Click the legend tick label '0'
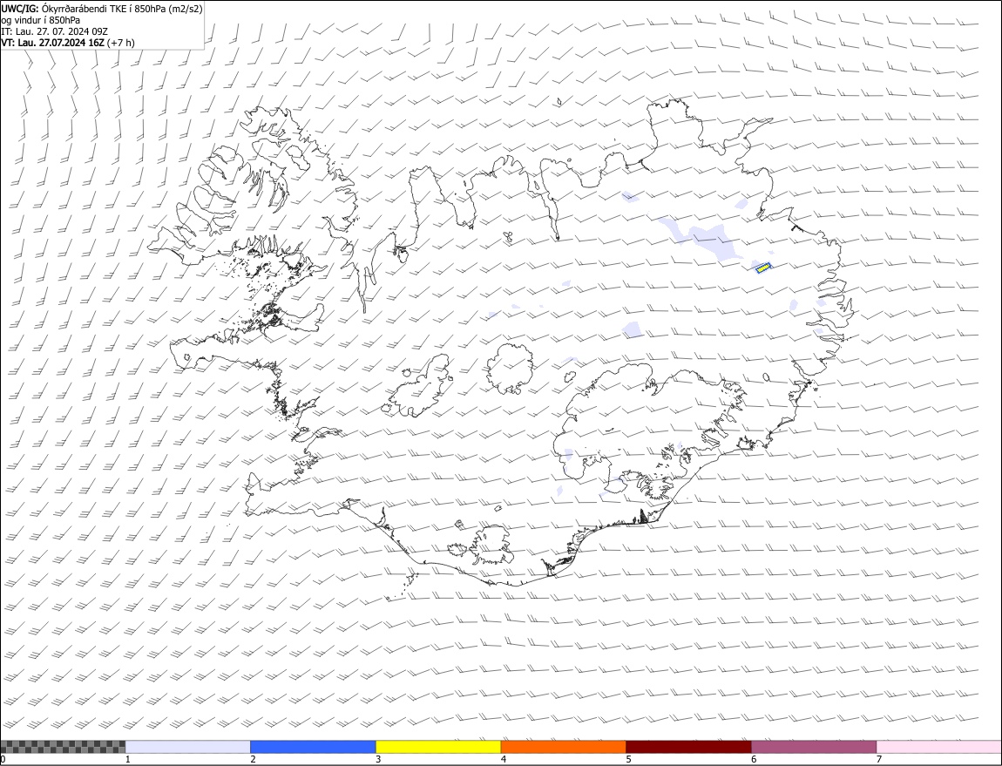Screen dimensions: 1002x766 (3, 760)
